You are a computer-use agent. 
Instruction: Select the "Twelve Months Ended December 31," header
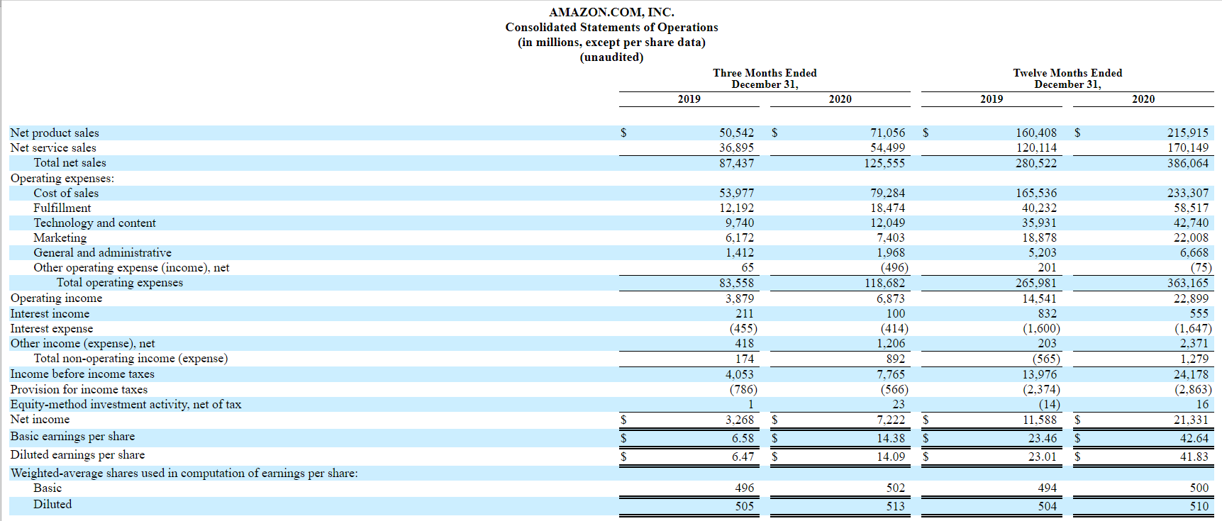(x=1067, y=78)
